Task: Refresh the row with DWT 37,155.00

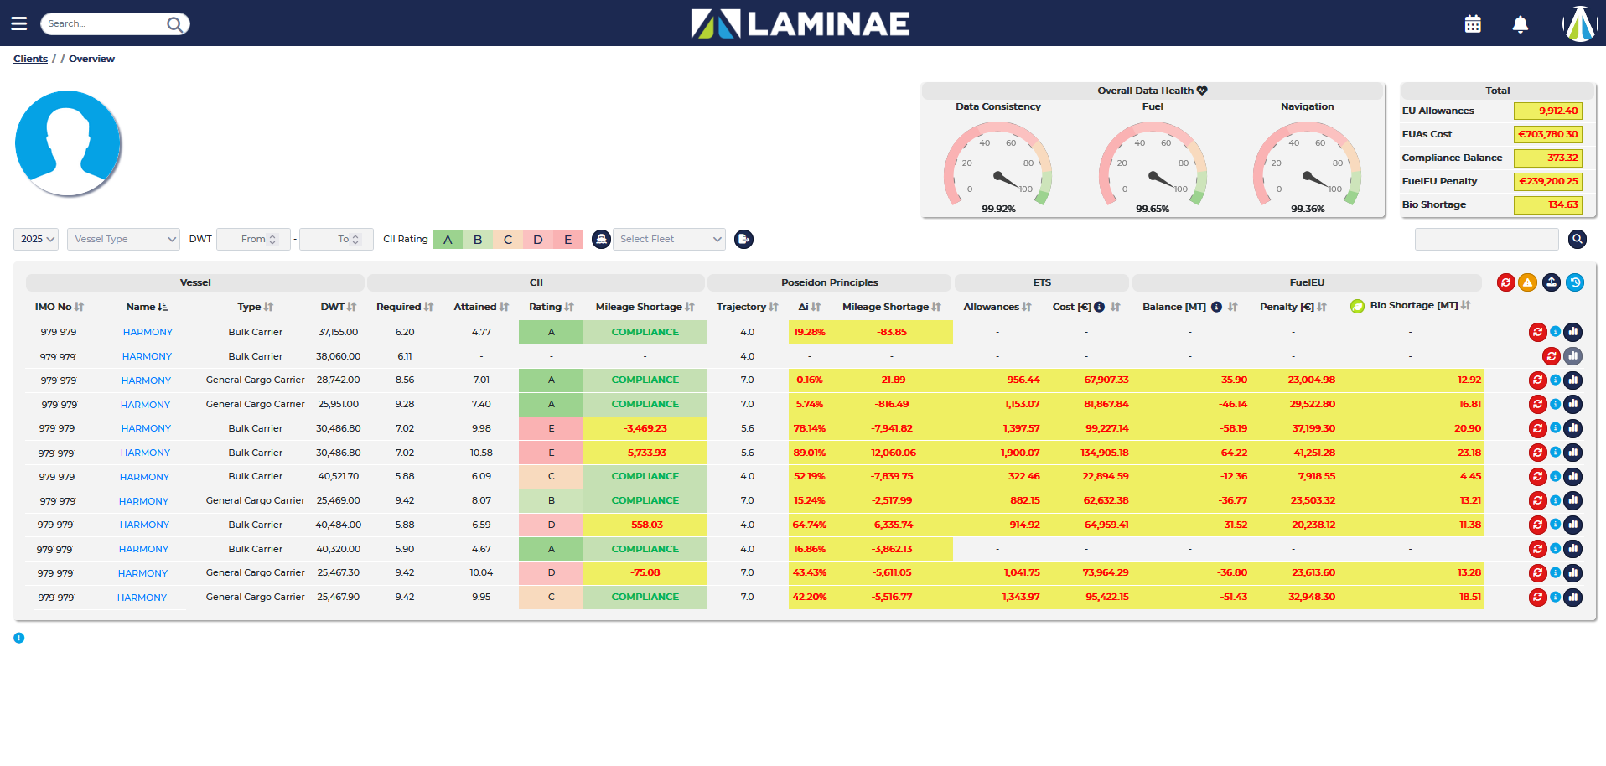Action: (x=1537, y=332)
